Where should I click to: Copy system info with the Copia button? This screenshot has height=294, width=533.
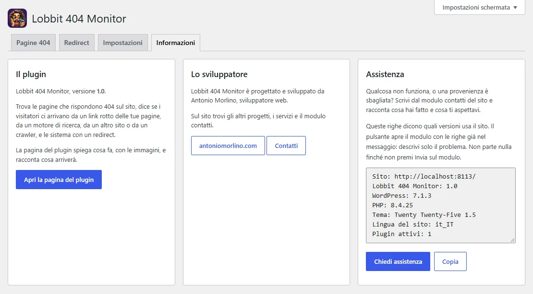(450, 261)
